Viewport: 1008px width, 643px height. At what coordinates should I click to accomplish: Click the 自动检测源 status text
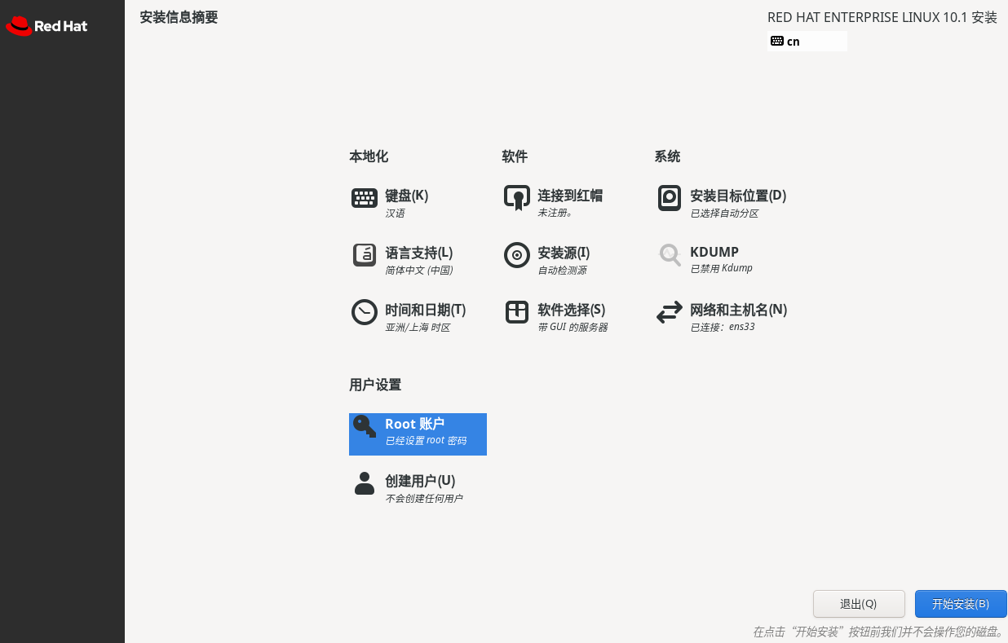tap(562, 271)
